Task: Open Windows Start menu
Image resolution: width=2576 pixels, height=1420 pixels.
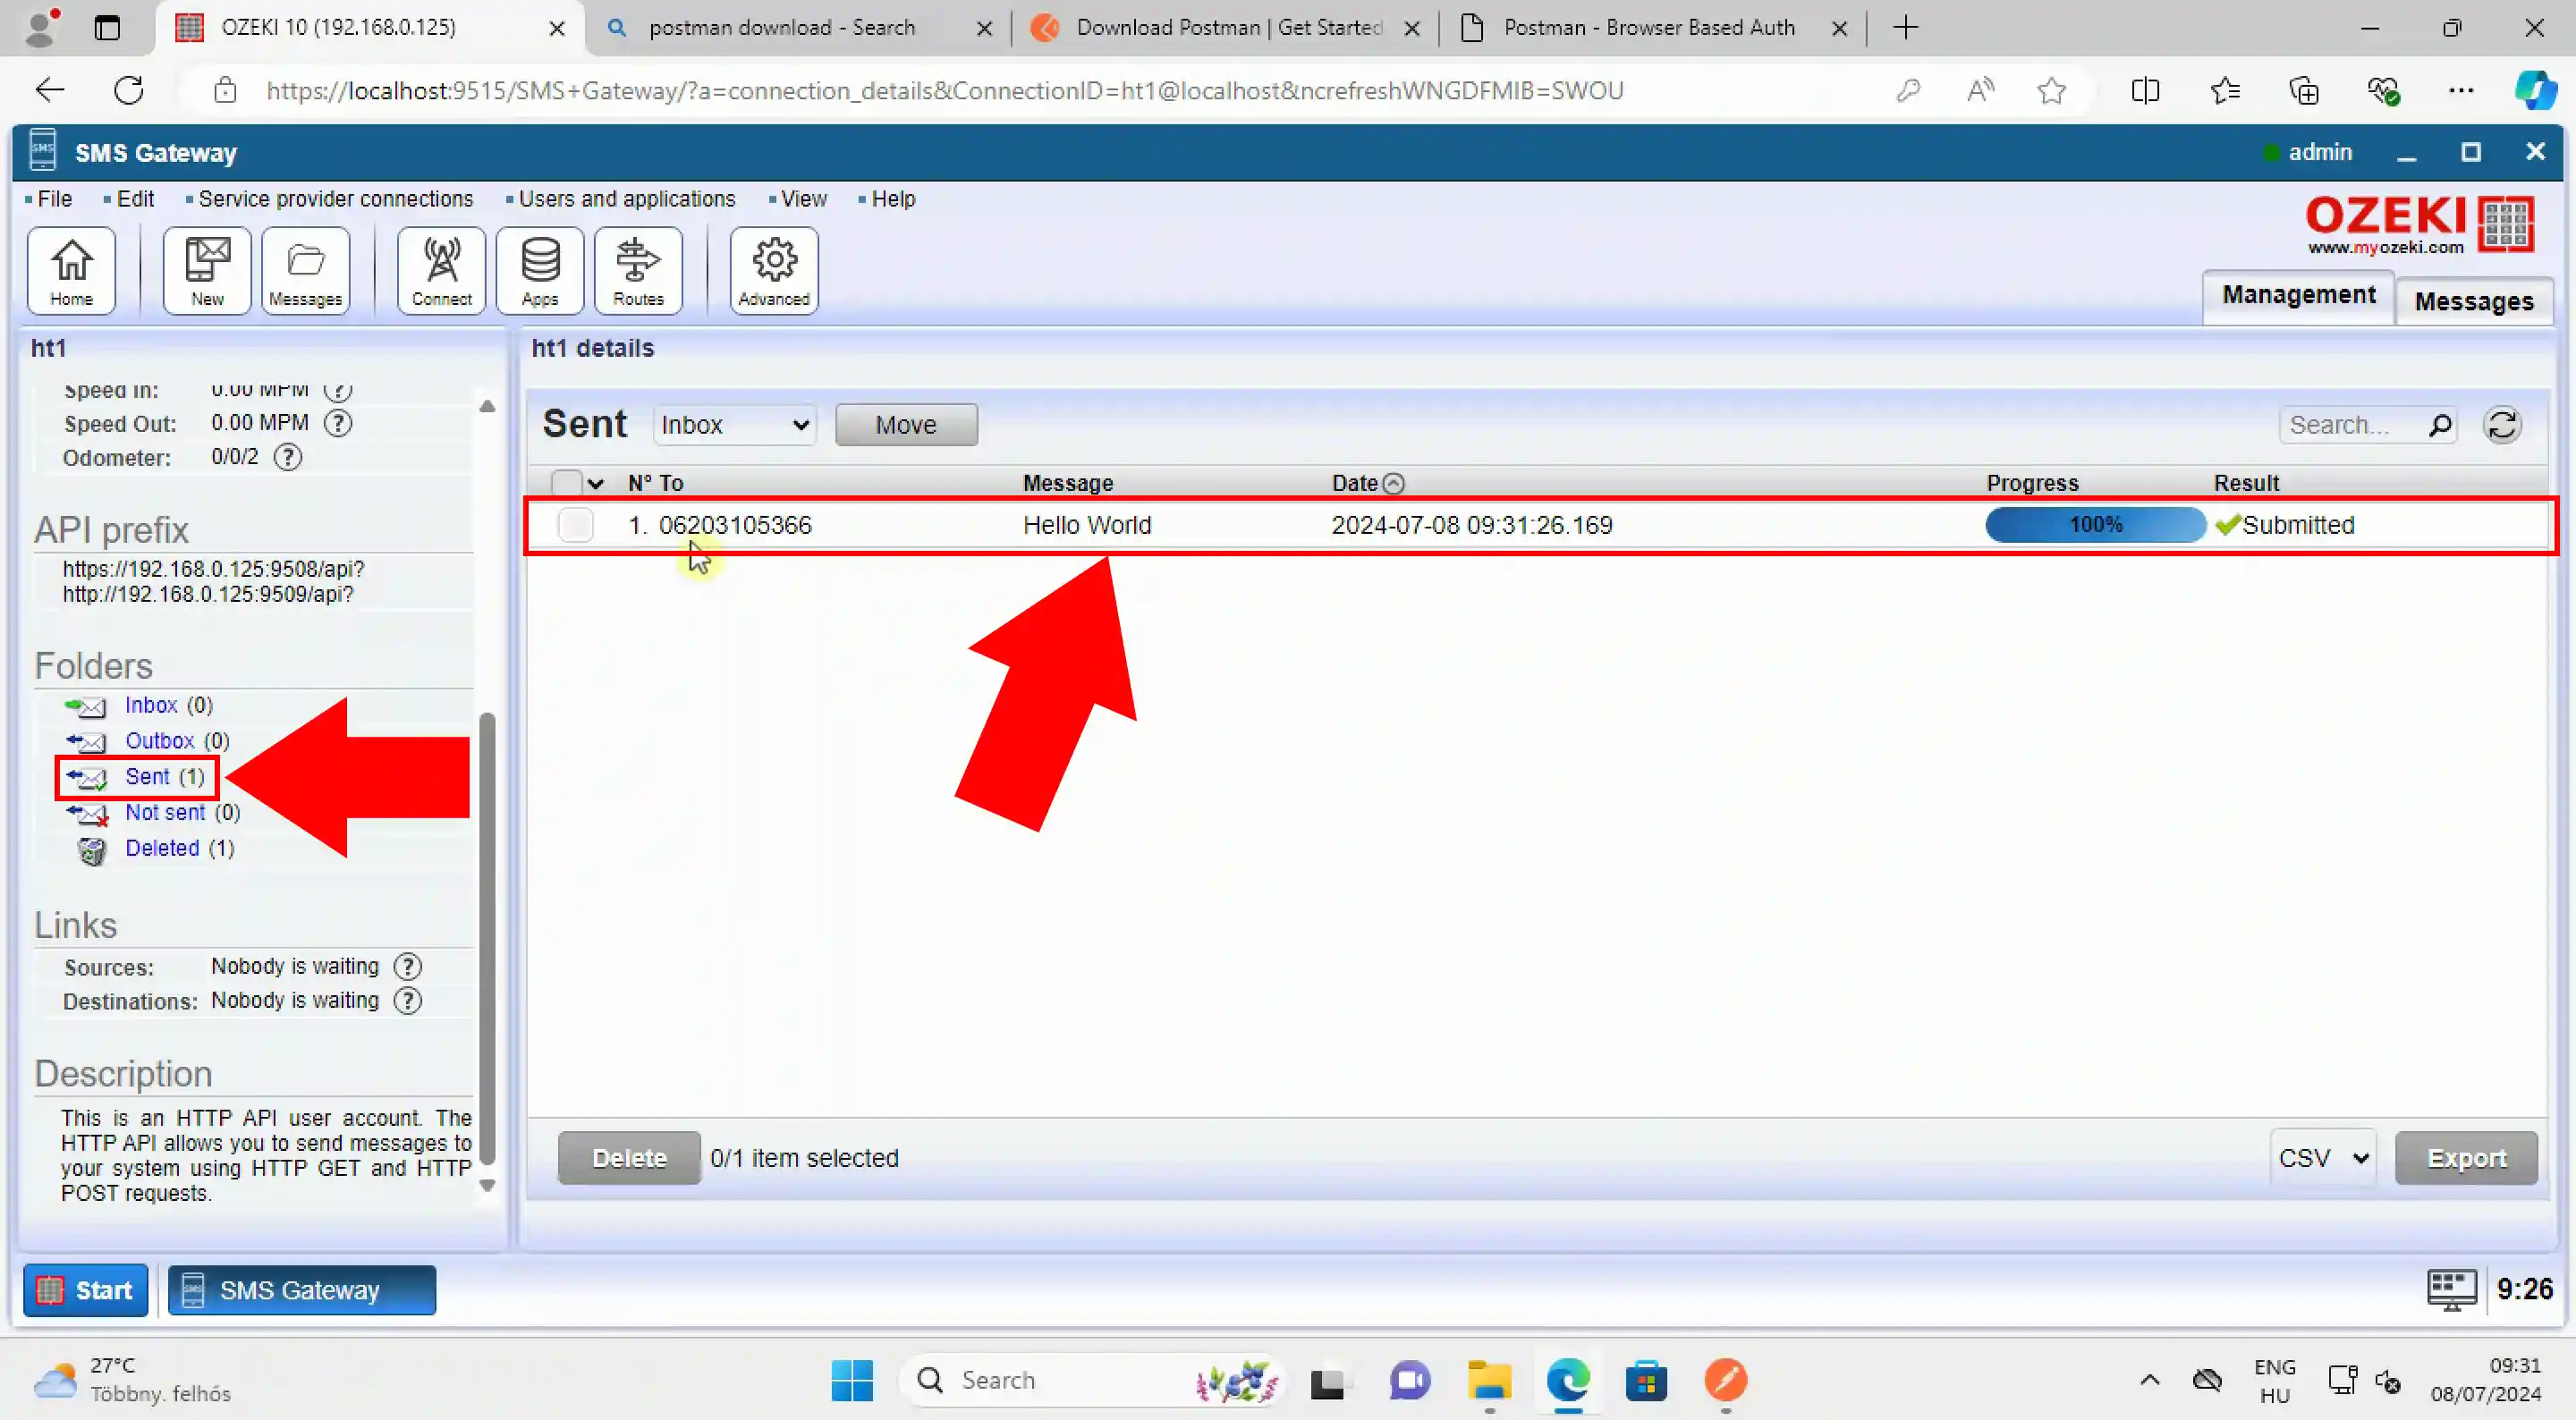Action: tap(852, 1381)
